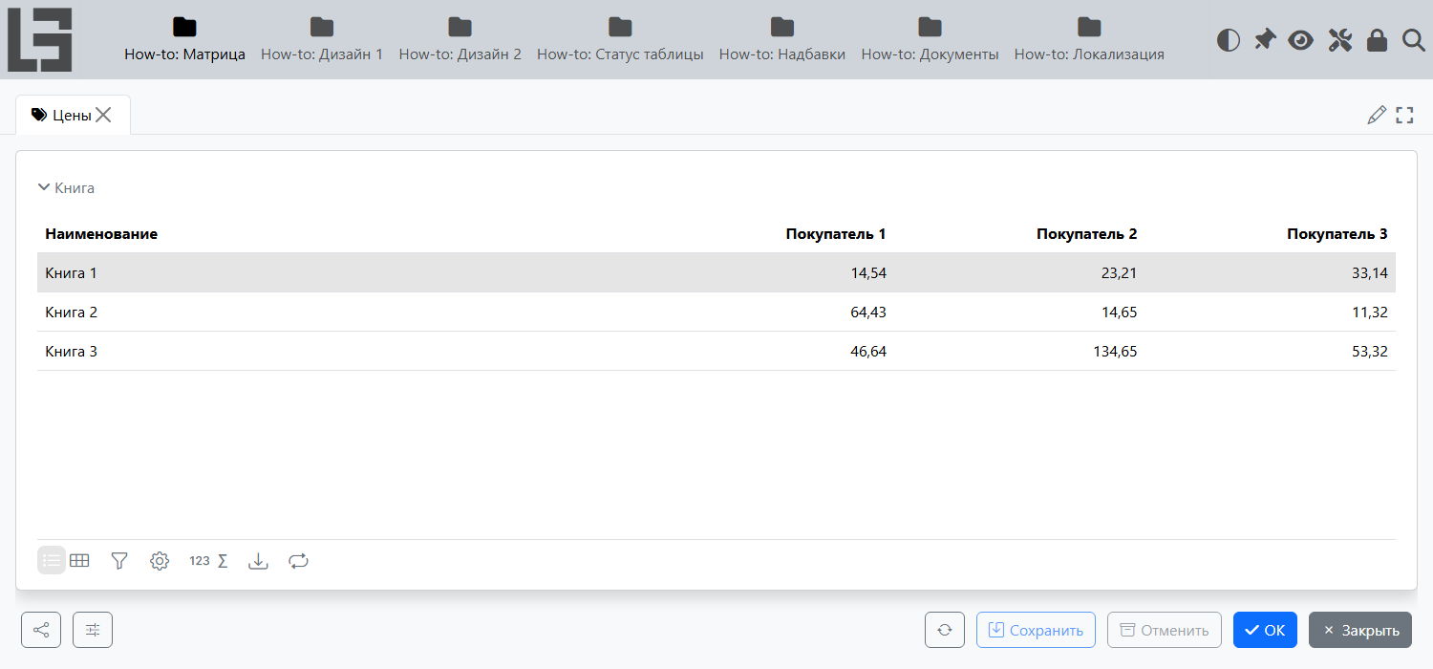Switch to list view mode icon
The image size is (1433, 669).
tap(52, 561)
